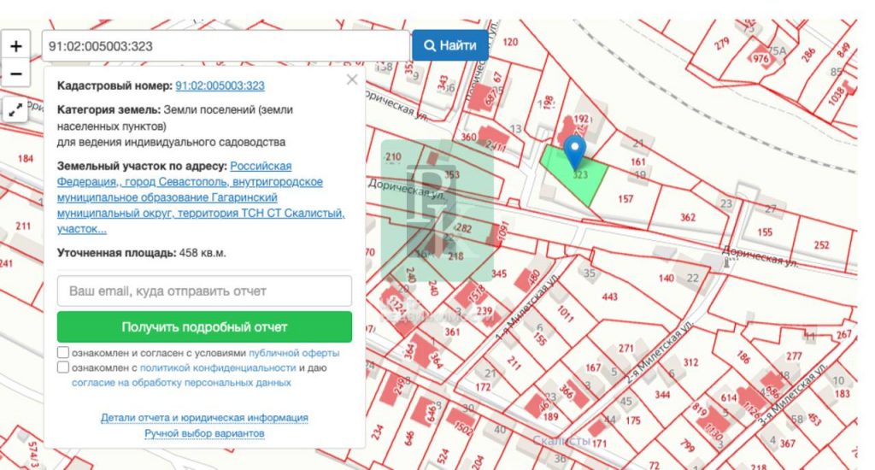Open политикой конфиденциальности link
Image resolution: width=875 pixels, height=470 pixels.
pyautogui.click(x=218, y=367)
